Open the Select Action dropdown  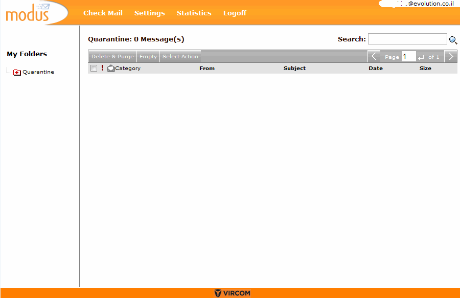coord(180,57)
